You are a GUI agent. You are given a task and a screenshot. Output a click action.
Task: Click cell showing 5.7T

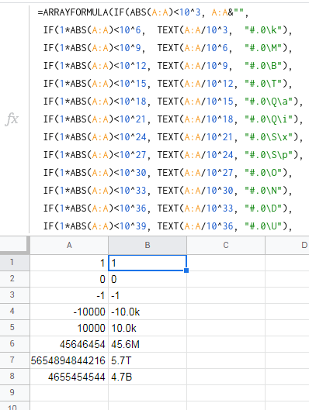[x=148, y=360]
